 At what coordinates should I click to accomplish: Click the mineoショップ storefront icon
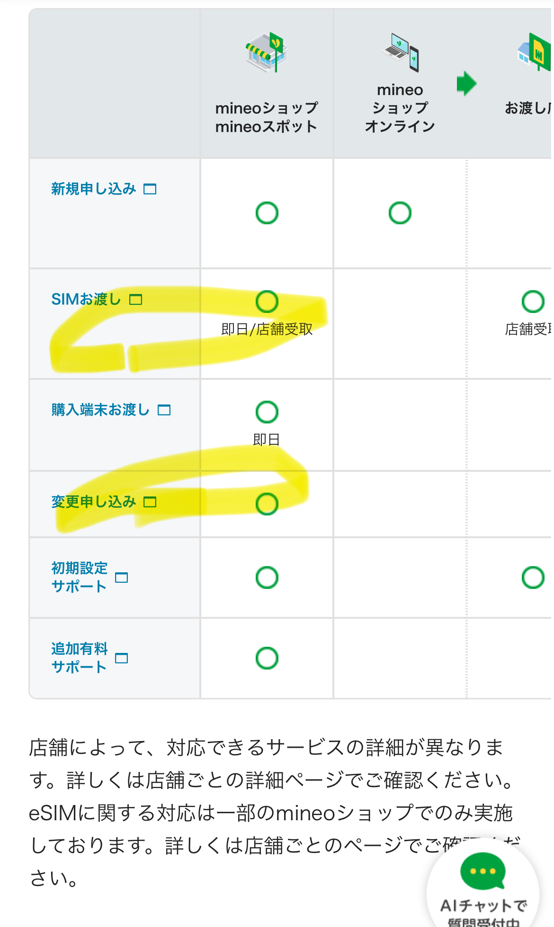(267, 52)
